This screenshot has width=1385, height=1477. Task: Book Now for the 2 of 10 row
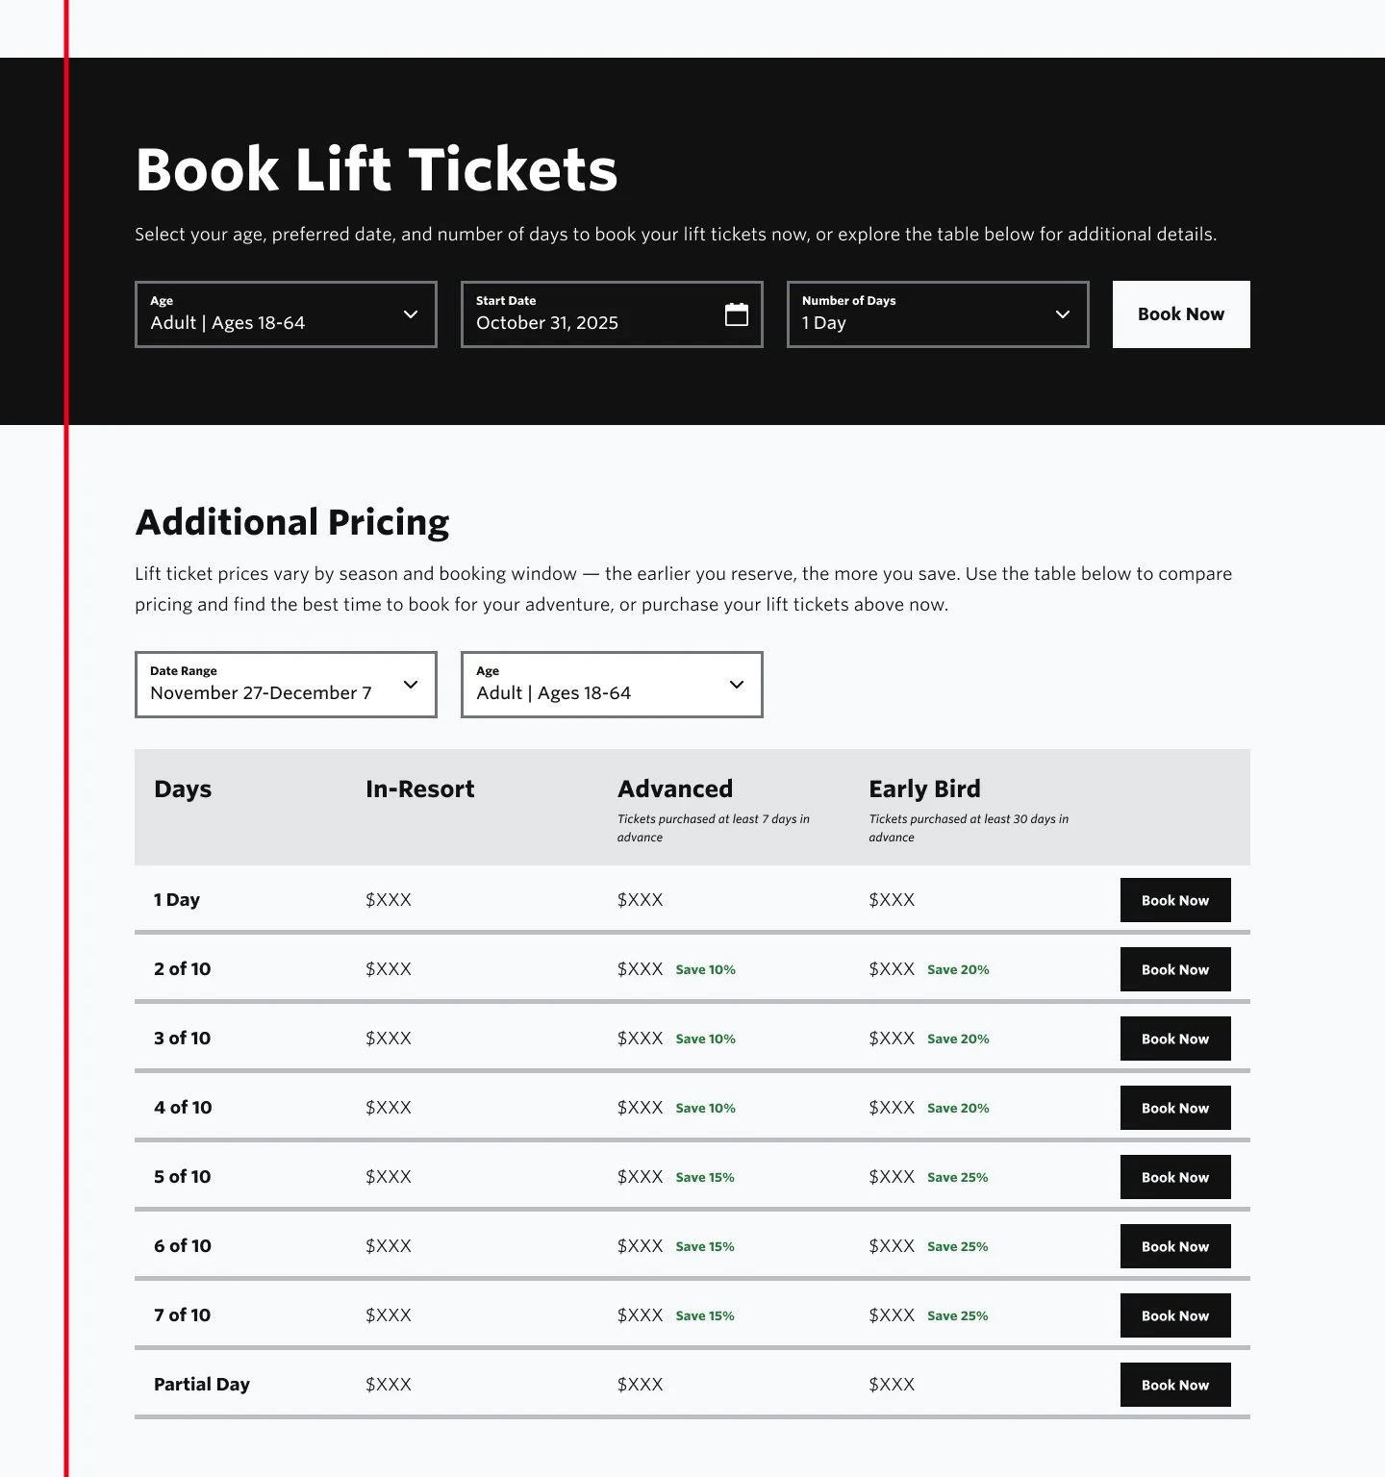coord(1175,969)
